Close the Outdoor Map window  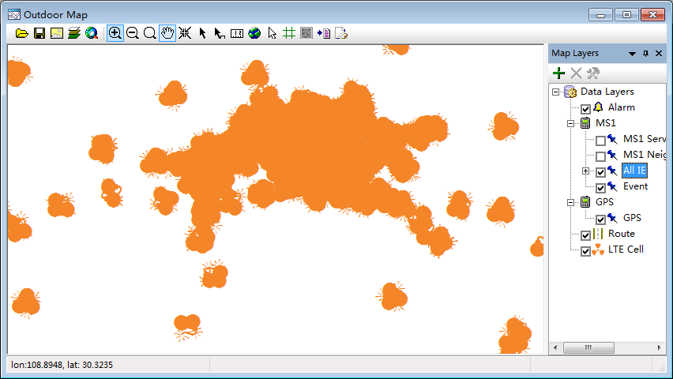[652, 15]
